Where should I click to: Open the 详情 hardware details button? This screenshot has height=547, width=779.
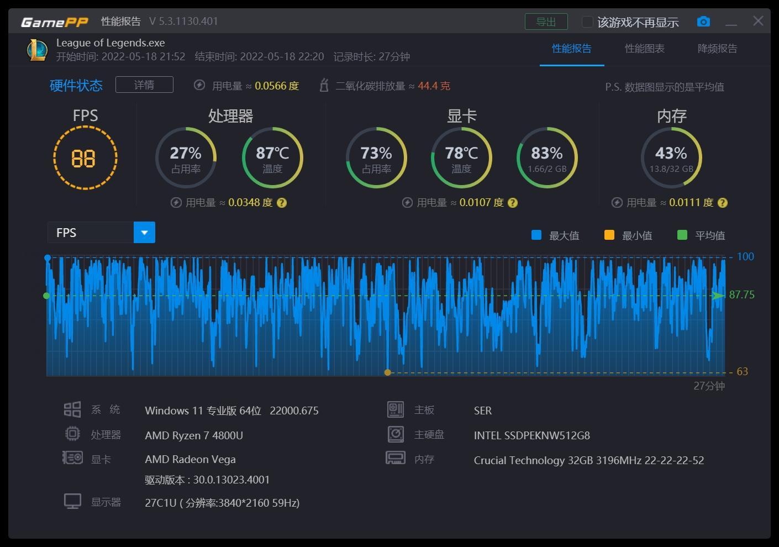tap(144, 85)
